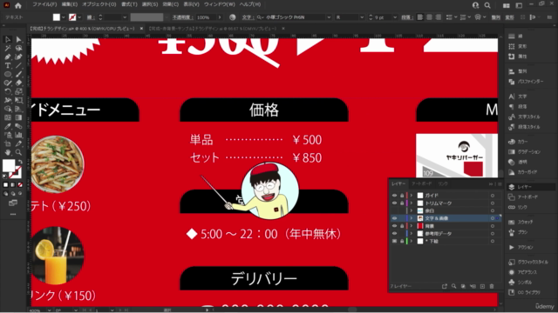Open the search magnifier in title bar
This screenshot has height=313, width=558.
click(x=487, y=5)
